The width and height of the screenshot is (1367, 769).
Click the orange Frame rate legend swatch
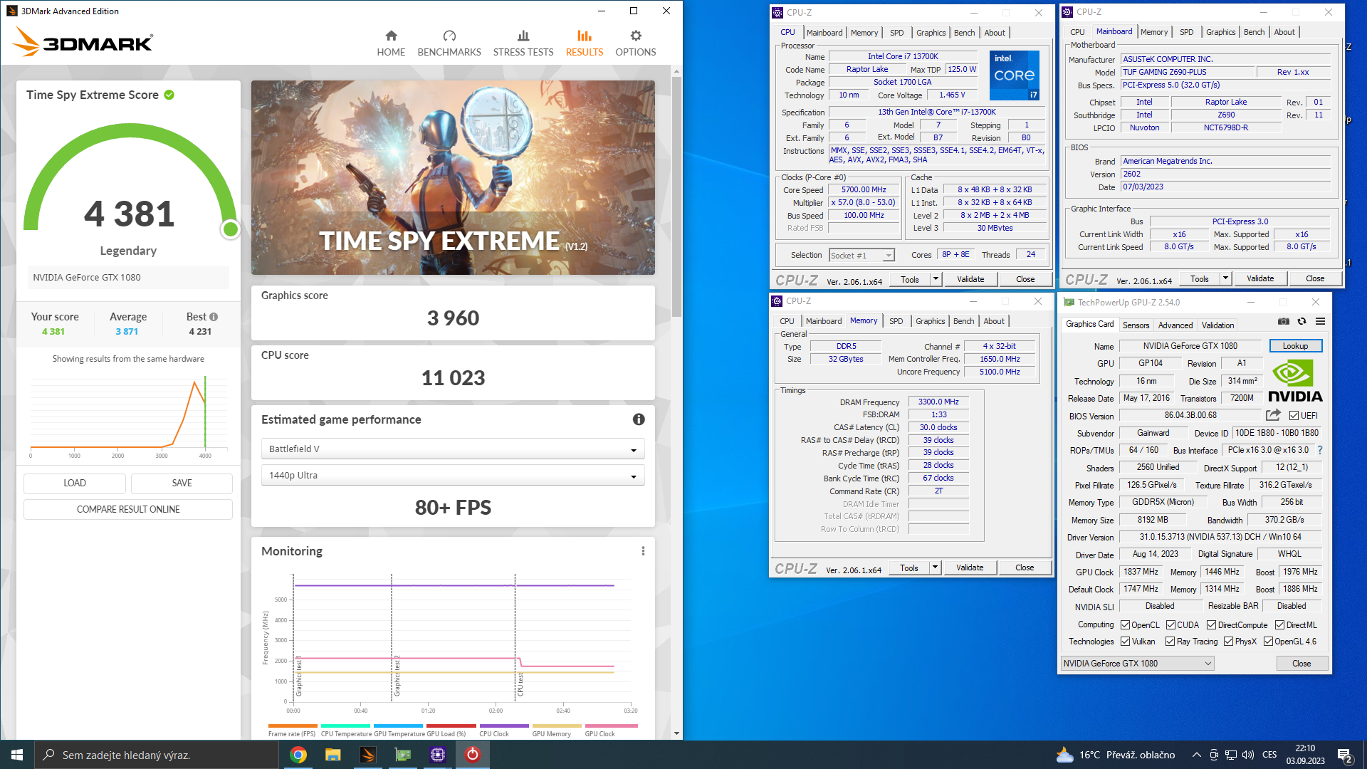coord(293,726)
